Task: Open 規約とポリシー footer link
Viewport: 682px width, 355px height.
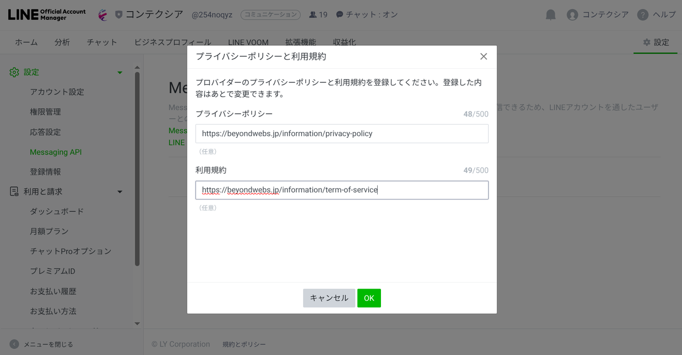Action: point(244,344)
